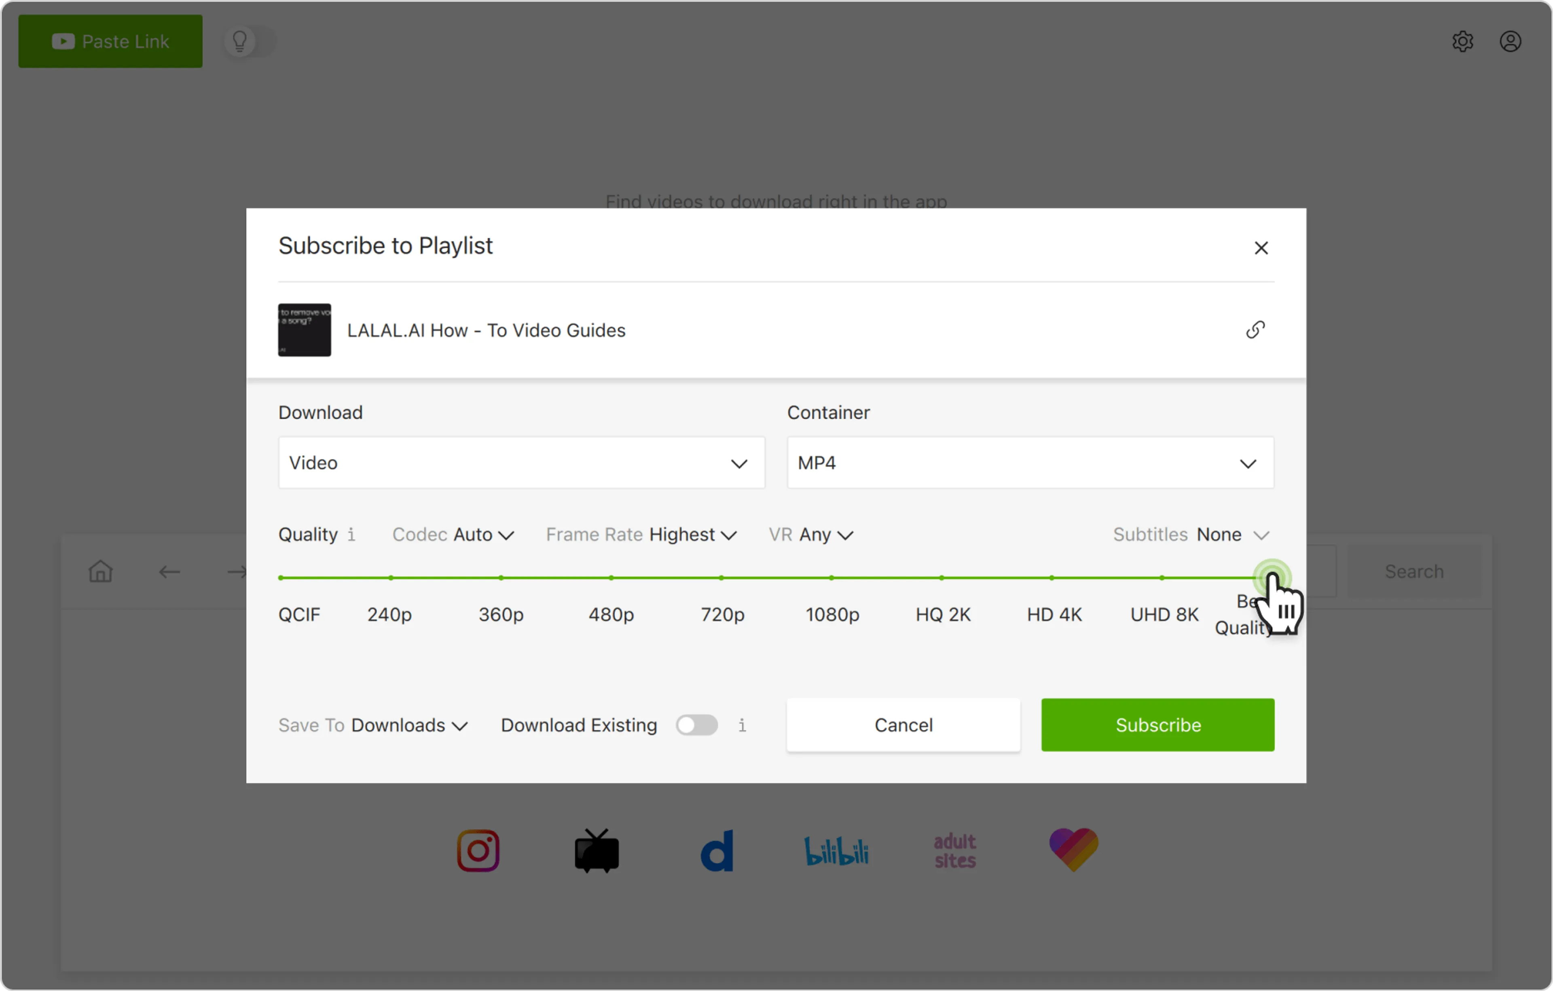Open settings via the gear icon
The image size is (1553, 991).
click(x=1462, y=41)
